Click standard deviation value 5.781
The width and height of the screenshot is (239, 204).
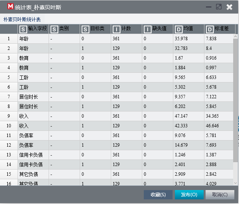pyautogui.click(x=211, y=135)
